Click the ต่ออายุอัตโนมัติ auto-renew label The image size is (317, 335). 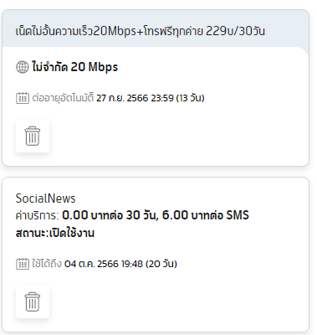63,98
